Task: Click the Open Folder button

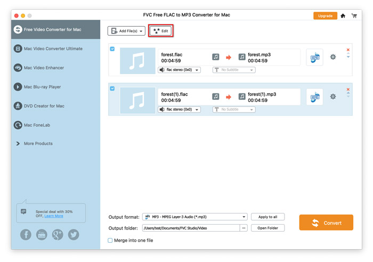Action: [x=267, y=228]
